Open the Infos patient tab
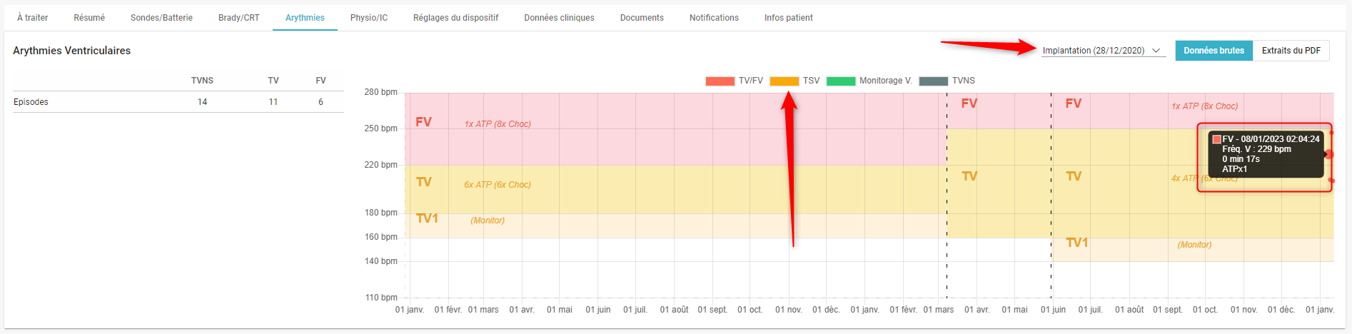Screen dimensions: 1352x334 (x=789, y=18)
